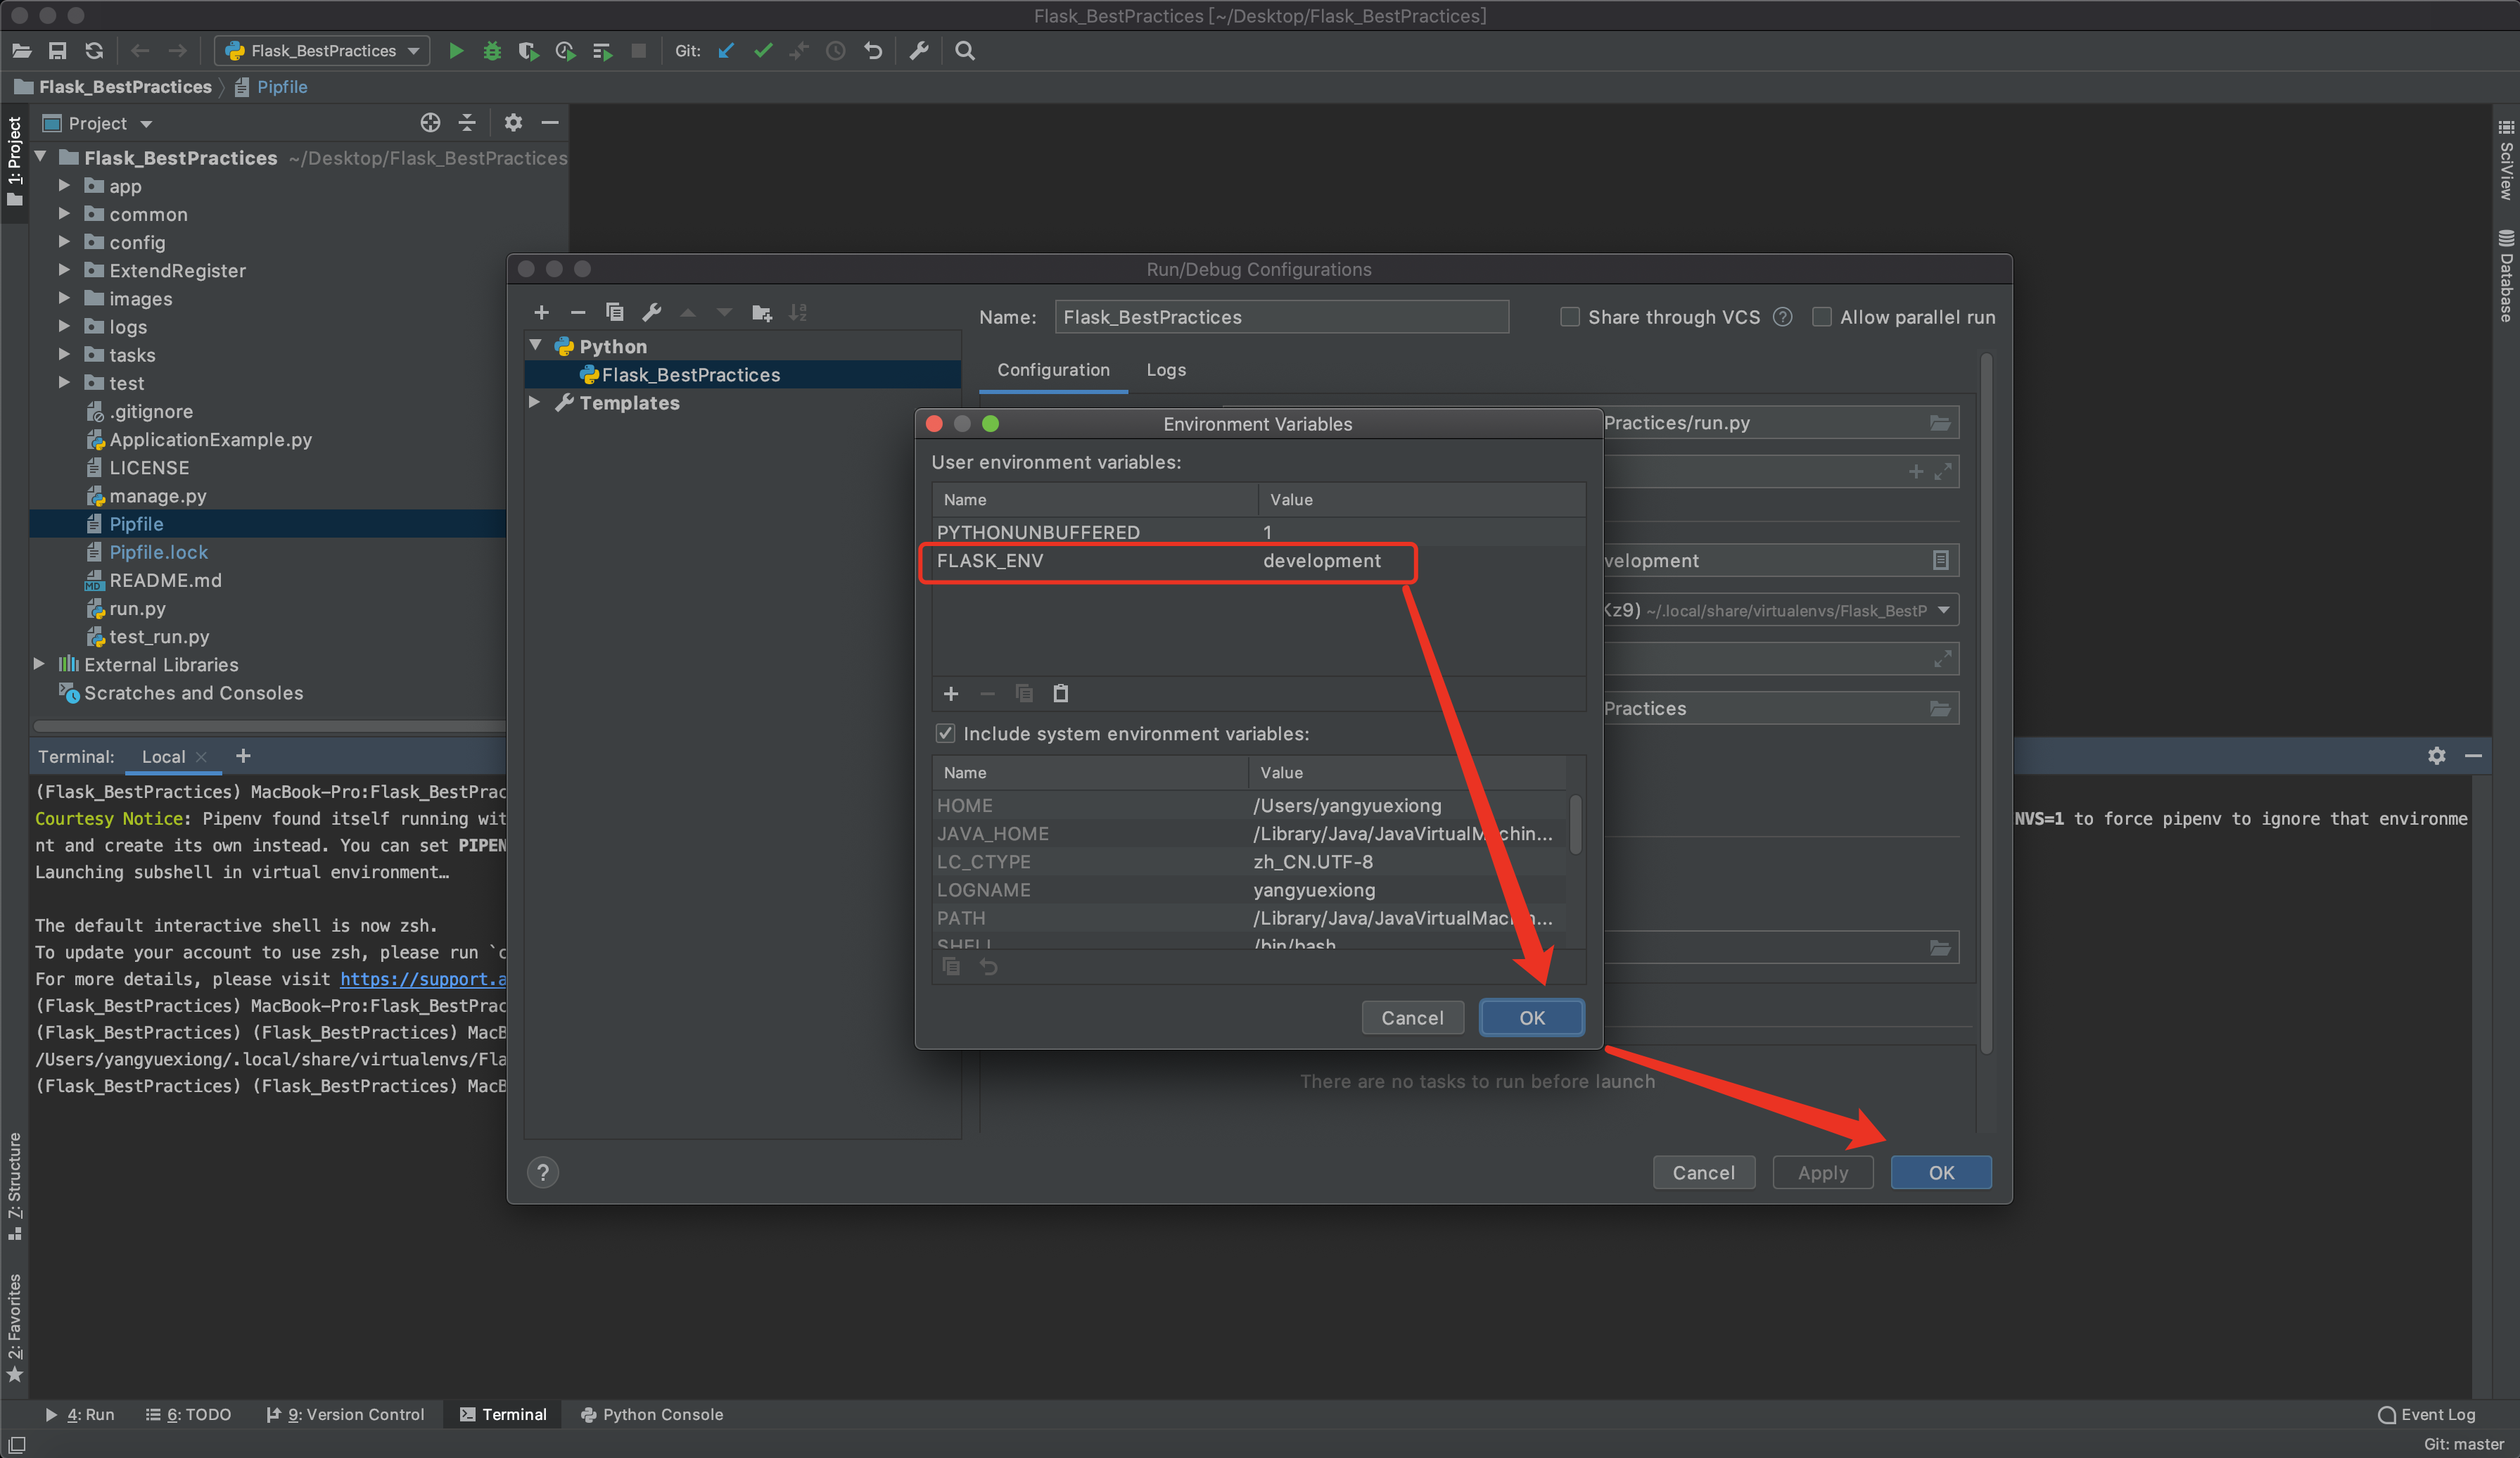Copy the selected run configuration

615,313
